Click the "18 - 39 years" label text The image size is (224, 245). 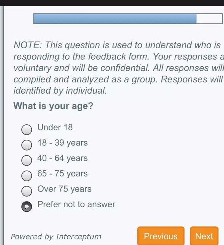click(x=62, y=143)
